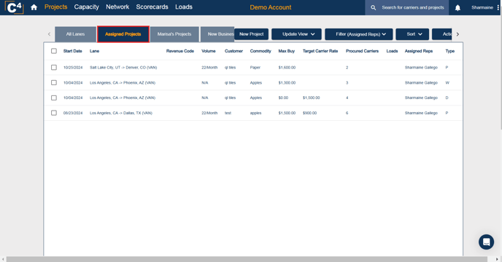The width and height of the screenshot is (502, 262).
Task: Expand the Update View dropdown
Action: 296,34
